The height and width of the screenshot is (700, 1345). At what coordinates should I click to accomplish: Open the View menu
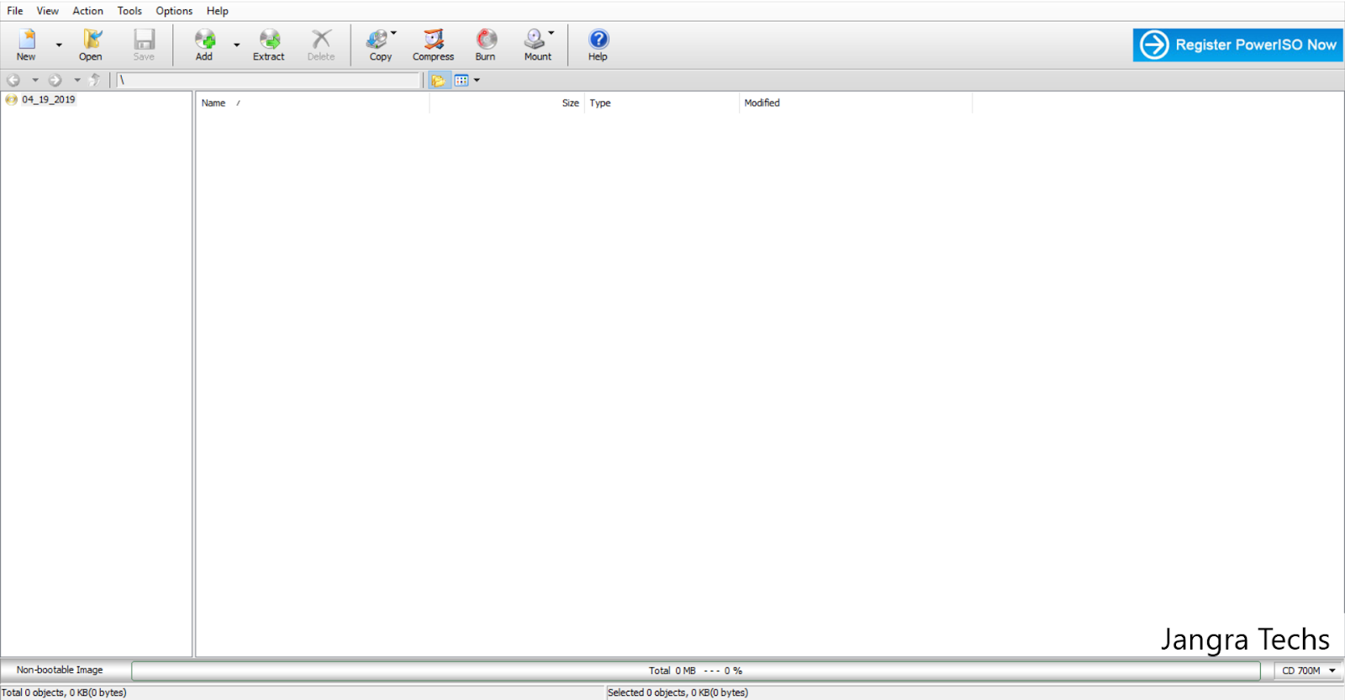click(x=48, y=11)
